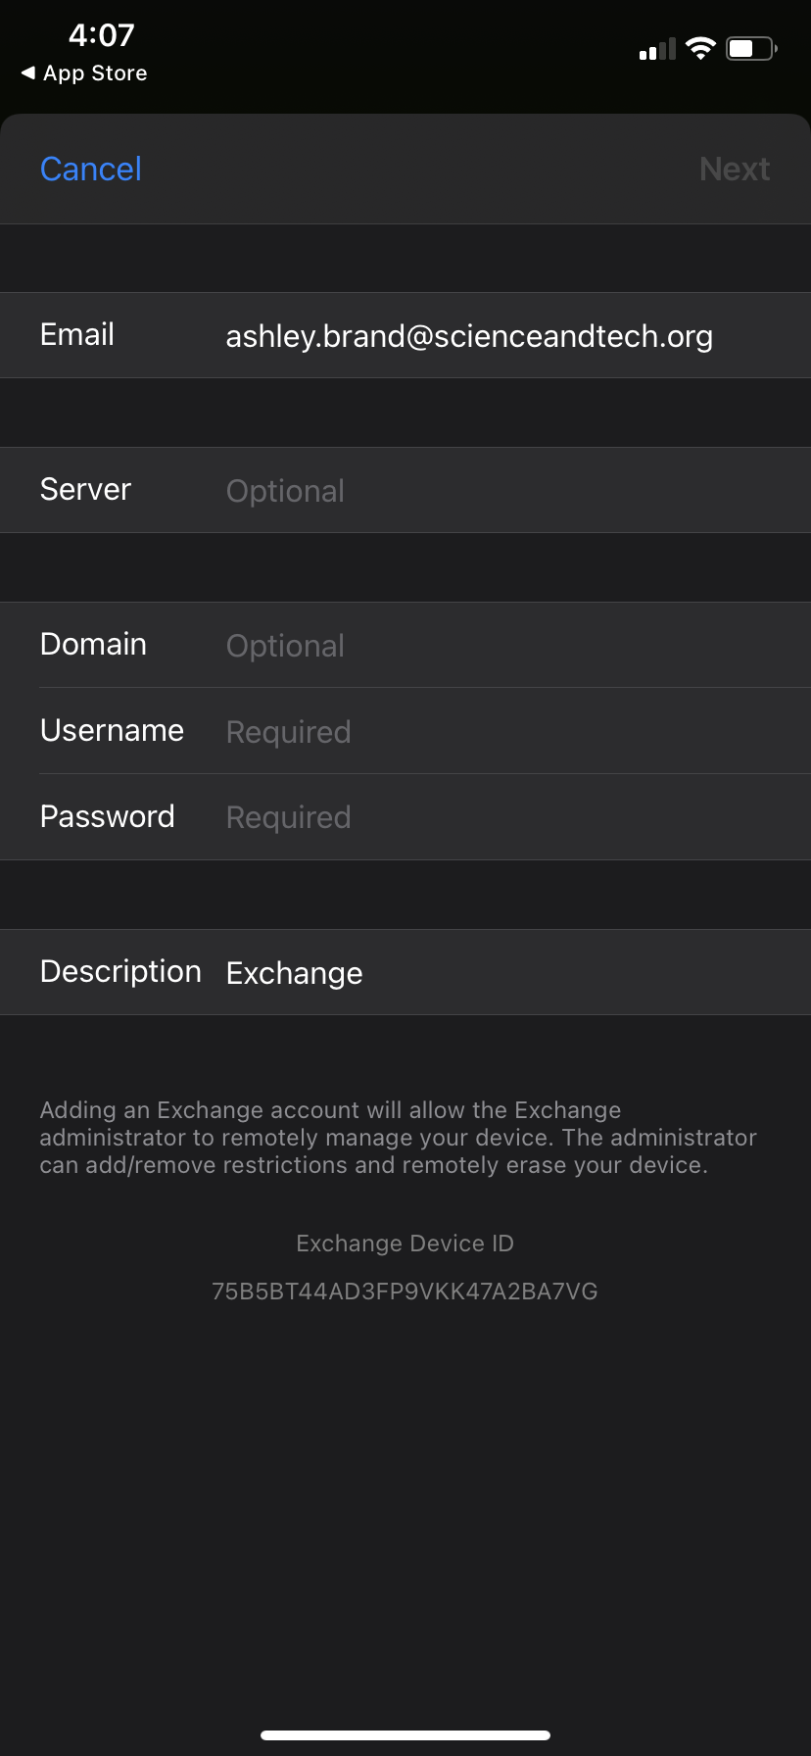Edit the email address ashley.brand@scienceandtech.org

469,336
